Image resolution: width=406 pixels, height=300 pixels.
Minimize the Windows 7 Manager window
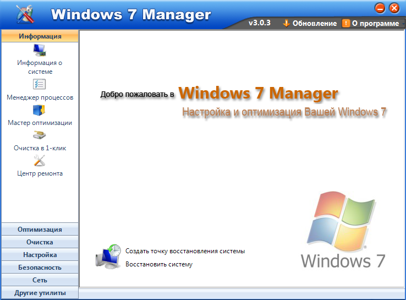click(x=380, y=8)
